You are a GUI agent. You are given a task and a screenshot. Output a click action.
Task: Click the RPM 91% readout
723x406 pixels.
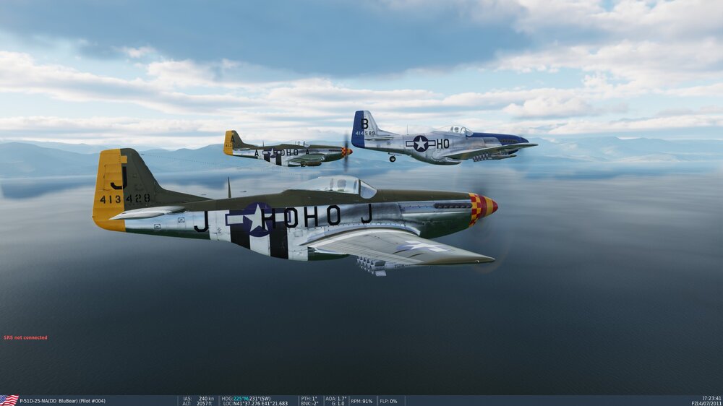[x=362, y=401]
